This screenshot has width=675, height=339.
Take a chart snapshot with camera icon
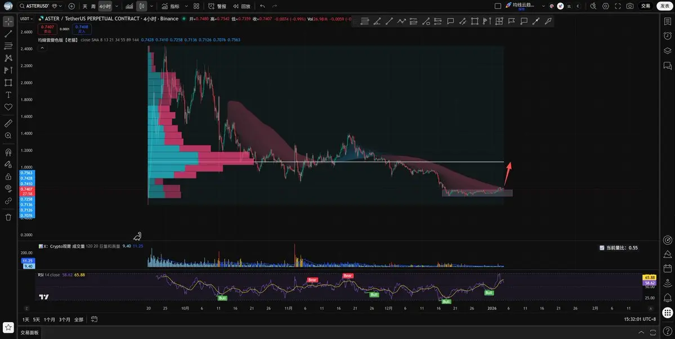(x=630, y=6)
